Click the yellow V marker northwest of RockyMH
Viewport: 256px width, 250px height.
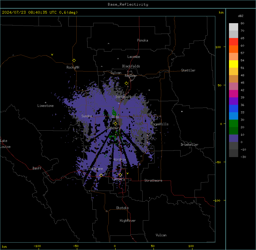click(52, 55)
